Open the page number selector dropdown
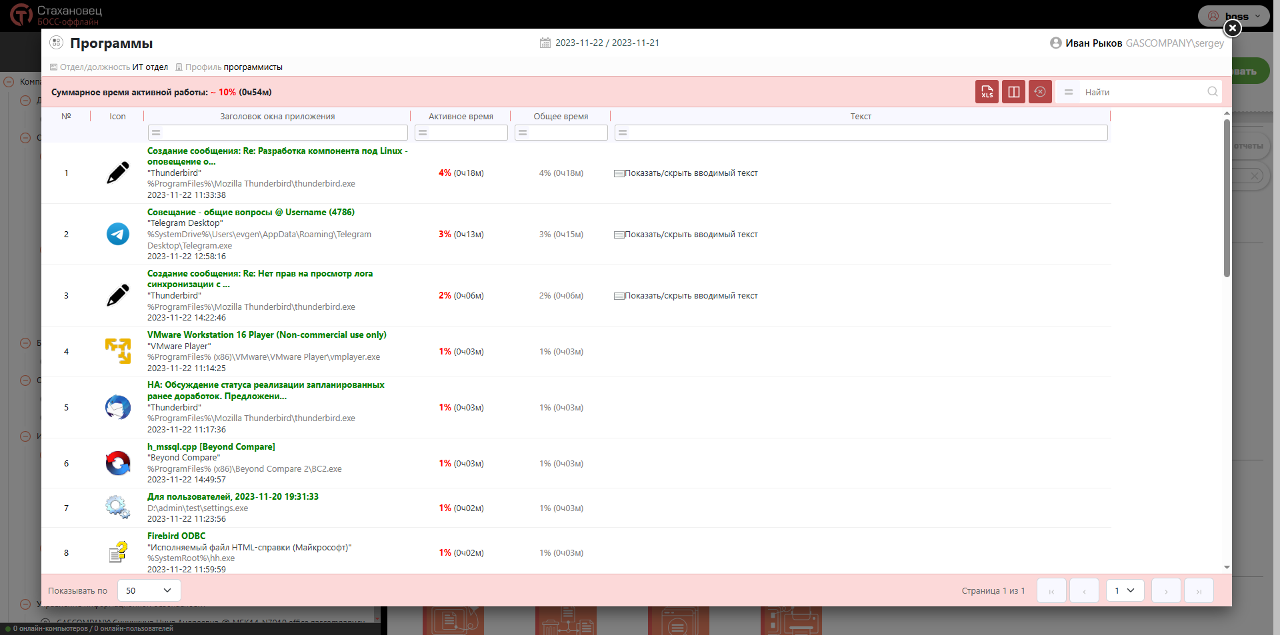 click(x=1125, y=590)
